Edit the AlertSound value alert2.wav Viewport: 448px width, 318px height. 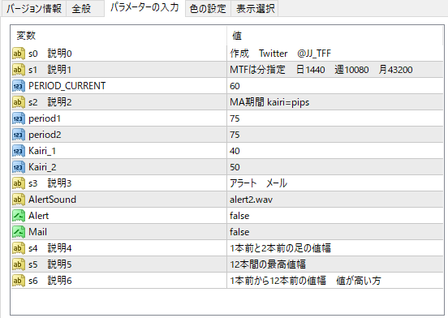[x=335, y=200]
